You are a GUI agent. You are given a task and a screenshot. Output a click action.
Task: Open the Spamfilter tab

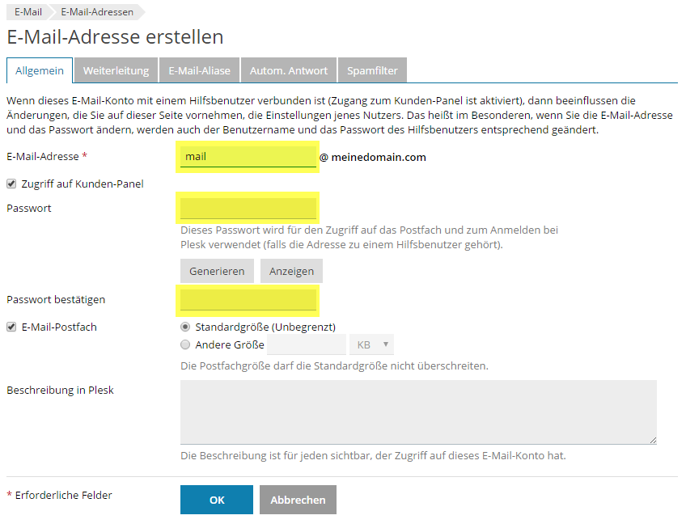tap(372, 70)
